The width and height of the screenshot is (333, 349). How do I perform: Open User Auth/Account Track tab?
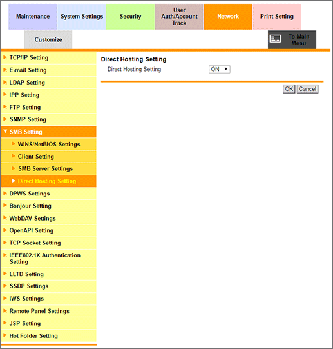pyautogui.click(x=179, y=17)
